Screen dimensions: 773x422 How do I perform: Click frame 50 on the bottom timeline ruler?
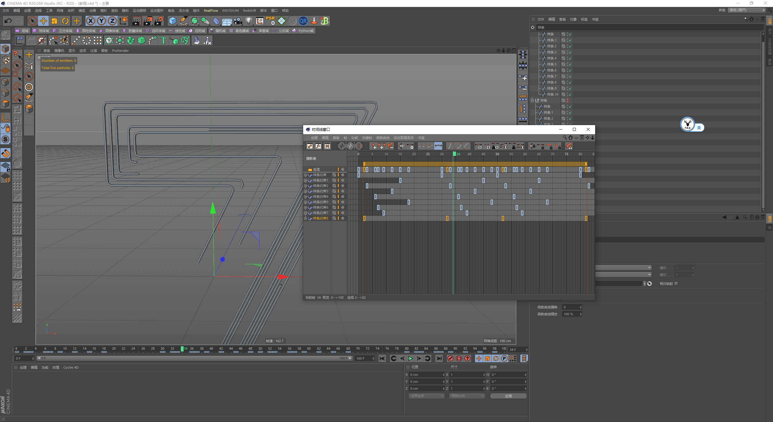(x=260, y=349)
